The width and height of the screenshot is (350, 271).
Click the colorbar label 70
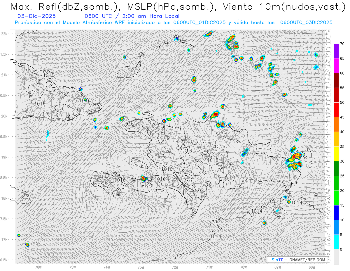click(x=342, y=44)
